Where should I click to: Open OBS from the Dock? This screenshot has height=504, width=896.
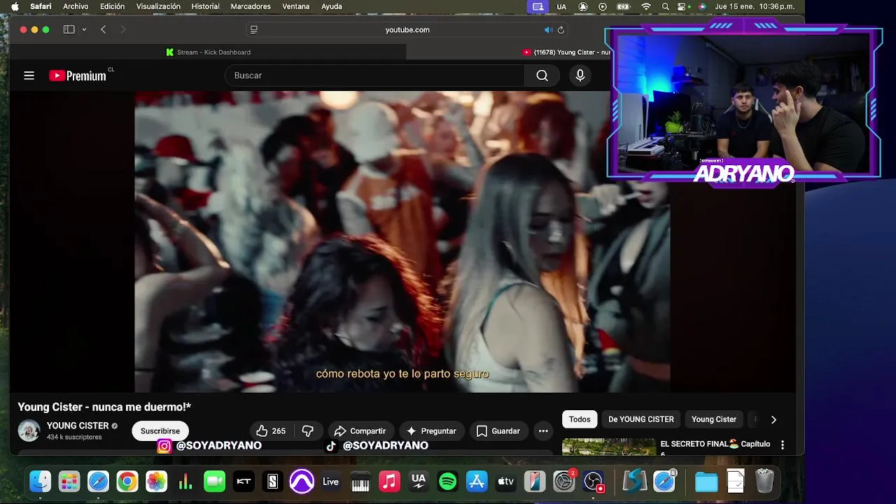point(594,482)
